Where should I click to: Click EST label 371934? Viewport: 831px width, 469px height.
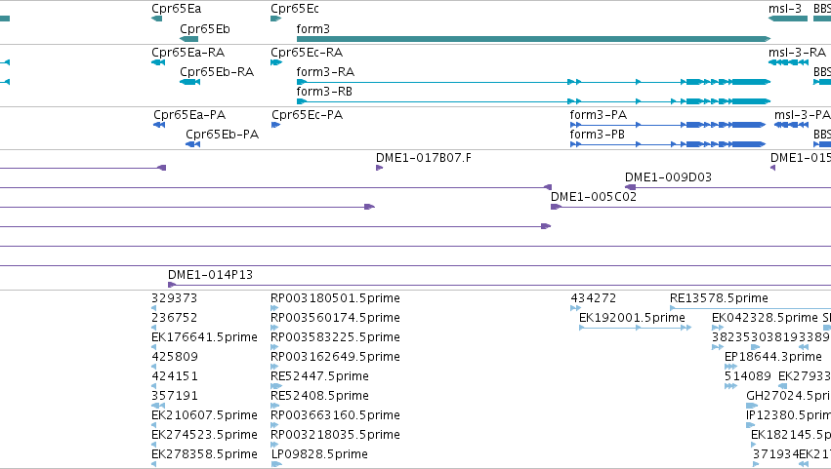tap(774, 454)
